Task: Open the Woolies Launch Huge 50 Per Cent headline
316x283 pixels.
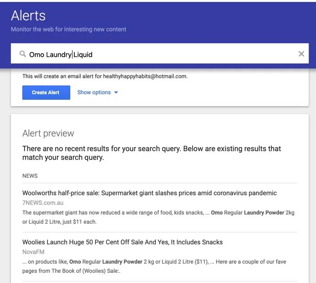Action: pyautogui.click(x=122, y=242)
